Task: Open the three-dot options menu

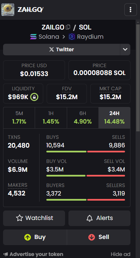Action: click(x=130, y=10)
